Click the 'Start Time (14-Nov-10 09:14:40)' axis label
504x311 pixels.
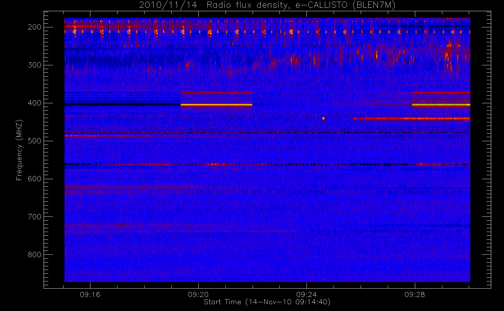(267, 302)
